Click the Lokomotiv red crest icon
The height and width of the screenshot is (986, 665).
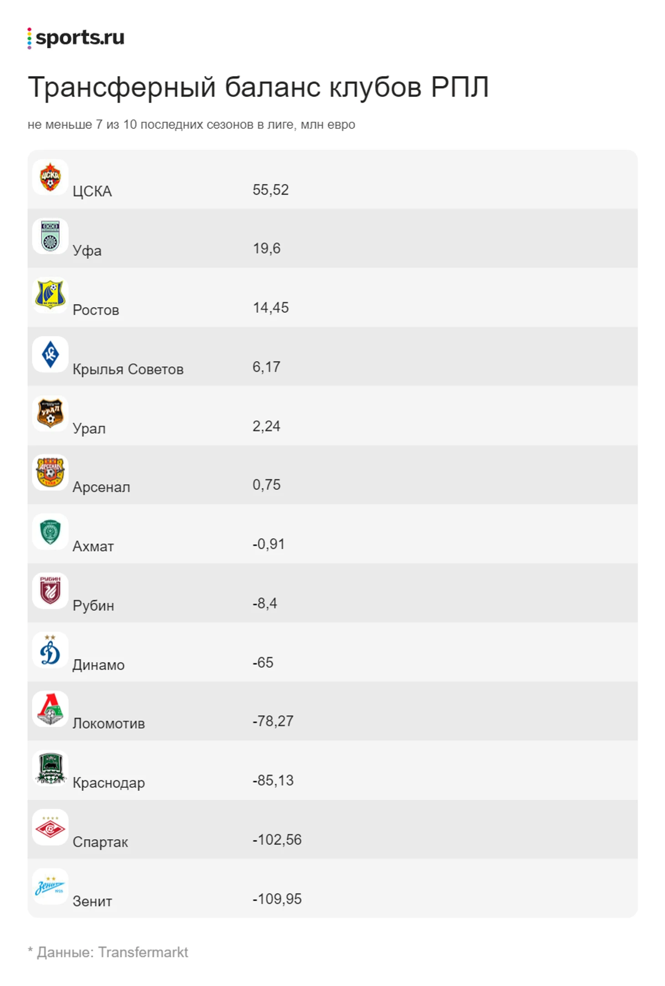tap(50, 709)
